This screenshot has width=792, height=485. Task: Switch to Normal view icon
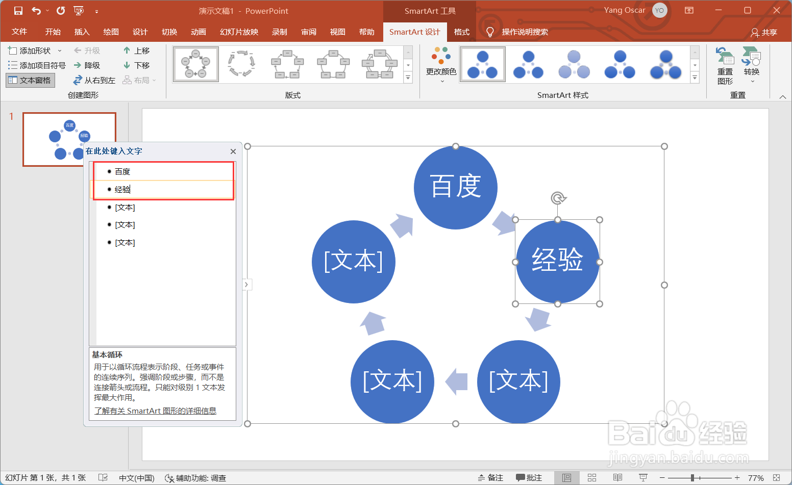click(566, 478)
